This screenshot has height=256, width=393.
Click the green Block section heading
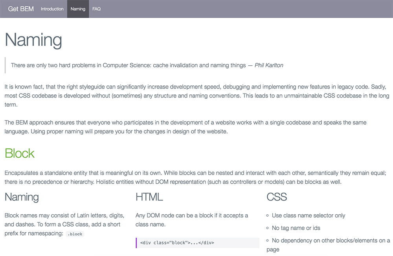click(x=20, y=153)
